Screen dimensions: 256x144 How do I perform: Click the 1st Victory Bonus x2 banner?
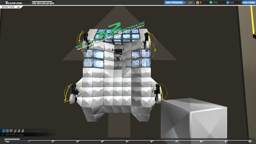(110, 35)
